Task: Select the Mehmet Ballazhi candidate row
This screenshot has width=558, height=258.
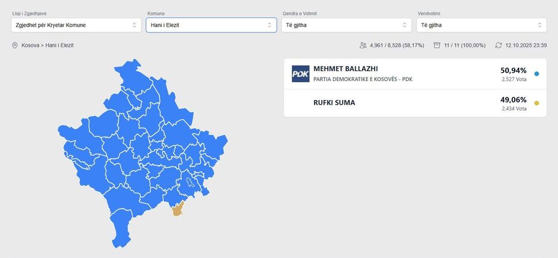Action: 399,74
